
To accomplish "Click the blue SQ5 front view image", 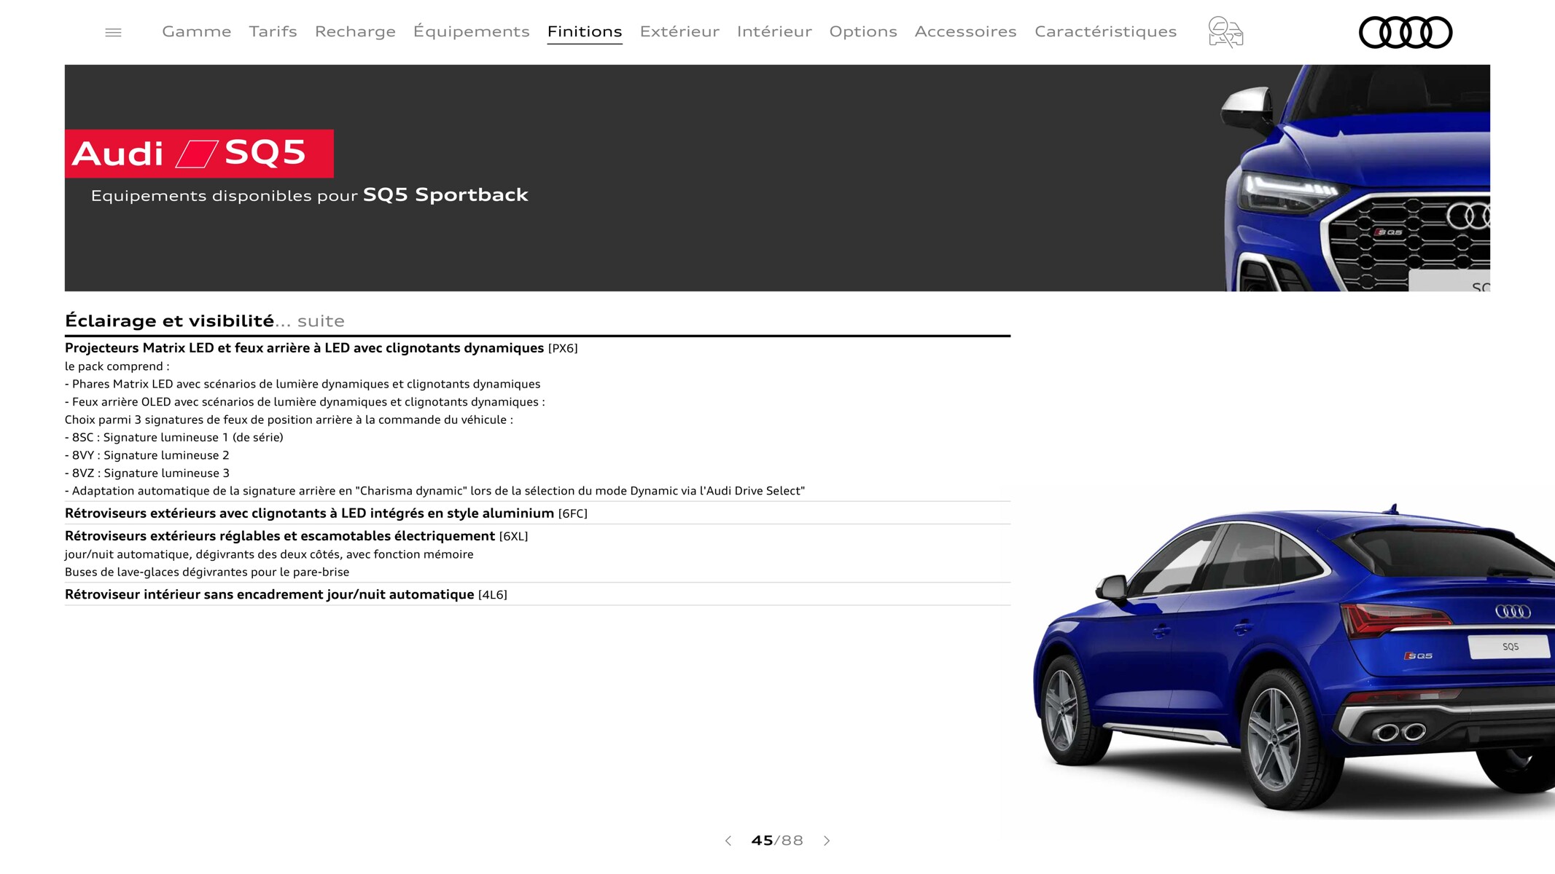I will 1356,178.
